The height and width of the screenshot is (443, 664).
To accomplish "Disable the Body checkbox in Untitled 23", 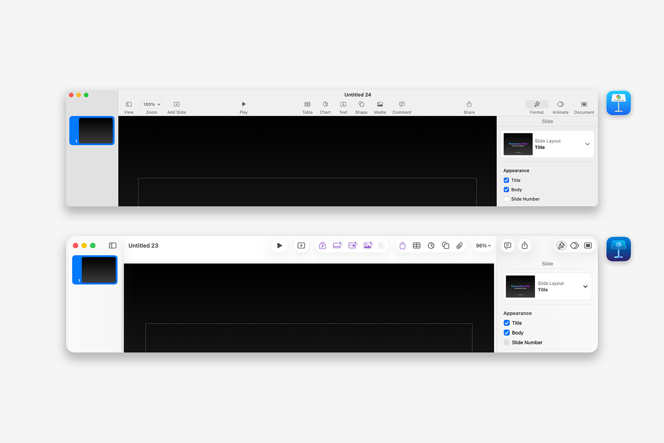I will pos(507,333).
